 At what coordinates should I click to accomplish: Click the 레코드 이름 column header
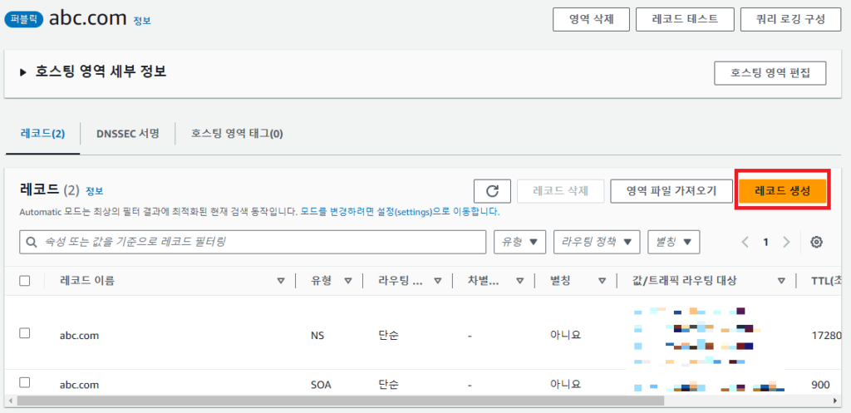(86, 281)
